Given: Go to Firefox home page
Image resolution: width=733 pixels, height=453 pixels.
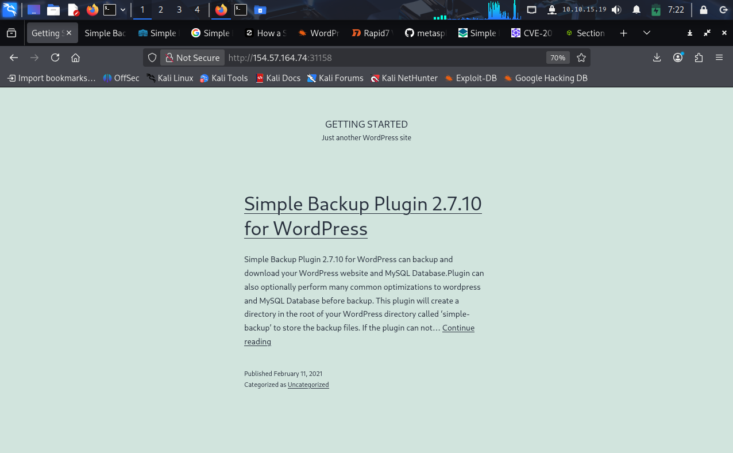Looking at the screenshot, I should pyautogui.click(x=75, y=57).
